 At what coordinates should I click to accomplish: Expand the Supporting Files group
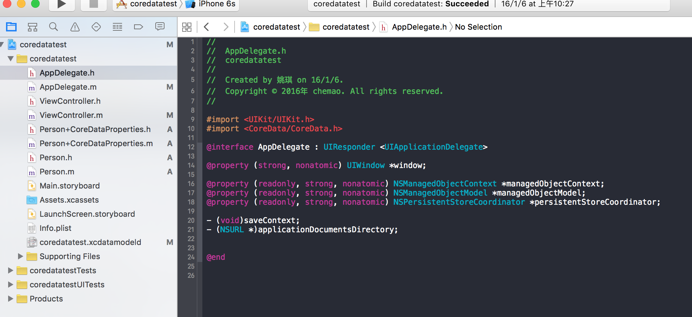click(x=21, y=256)
